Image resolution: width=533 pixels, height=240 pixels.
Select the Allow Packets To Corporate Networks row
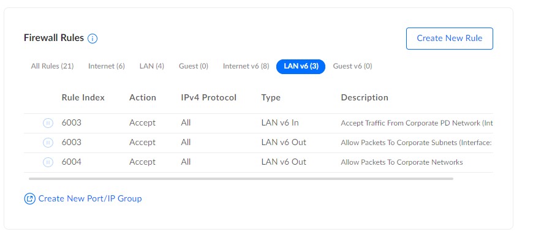point(259,163)
